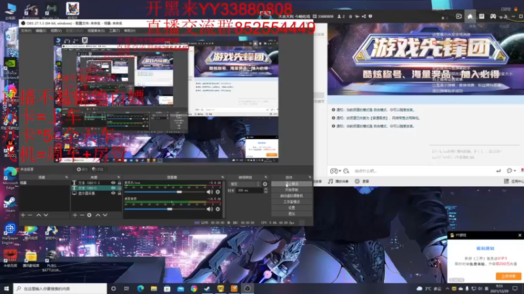Hide the 显示器采集 source via eye icon
Viewport: 524px width, 294px height.
(x=113, y=193)
